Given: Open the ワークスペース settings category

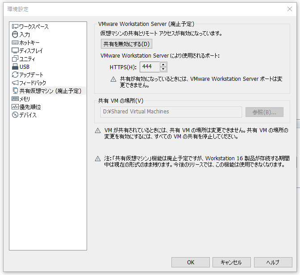Looking at the screenshot, I should (34, 26).
